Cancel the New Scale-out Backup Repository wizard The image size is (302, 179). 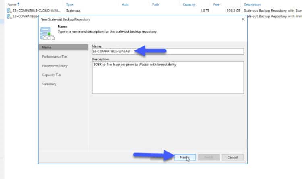[x=232, y=157]
